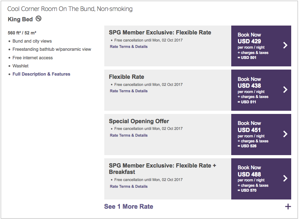The width and height of the screenshot is (299, 219).
Task: Show more rates via See 1 More Rate
Action: point(128,207)
